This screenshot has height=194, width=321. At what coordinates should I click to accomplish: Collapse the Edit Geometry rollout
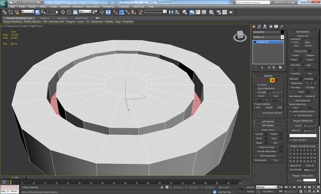(303, 32)
